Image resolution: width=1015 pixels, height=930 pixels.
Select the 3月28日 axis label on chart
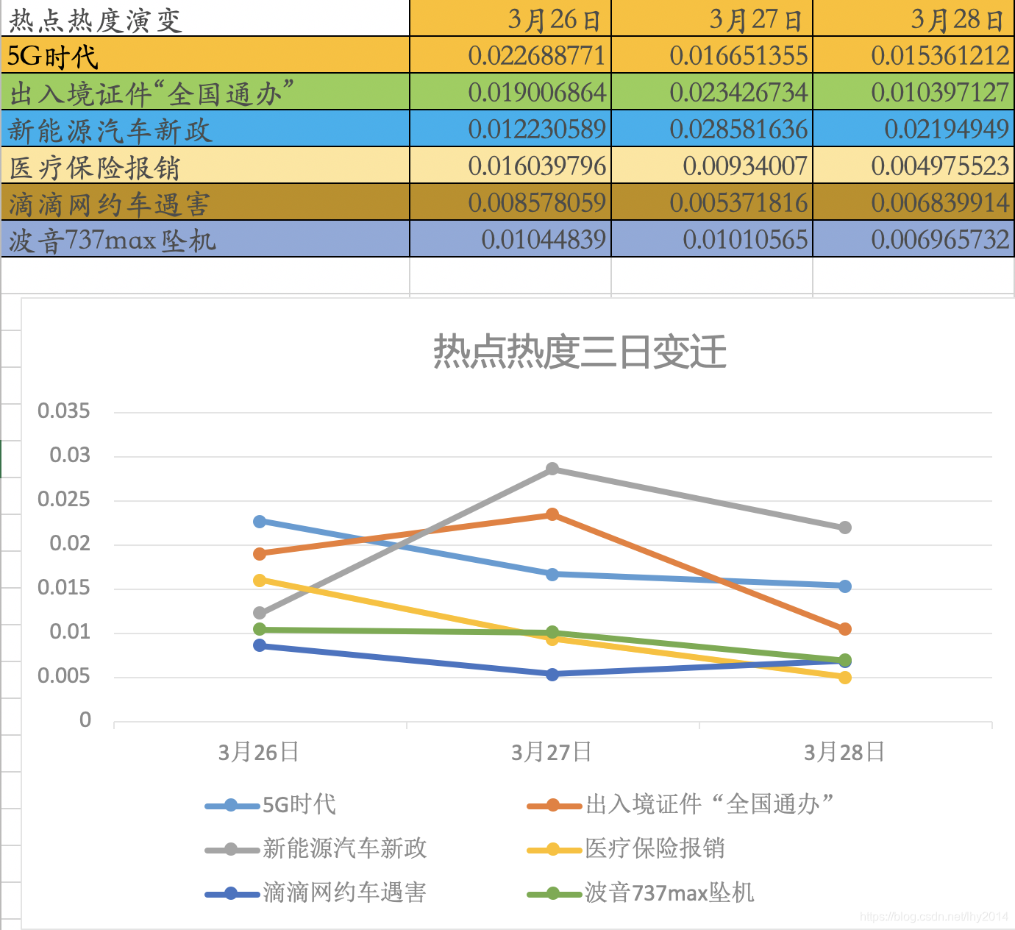pos(844,752)
